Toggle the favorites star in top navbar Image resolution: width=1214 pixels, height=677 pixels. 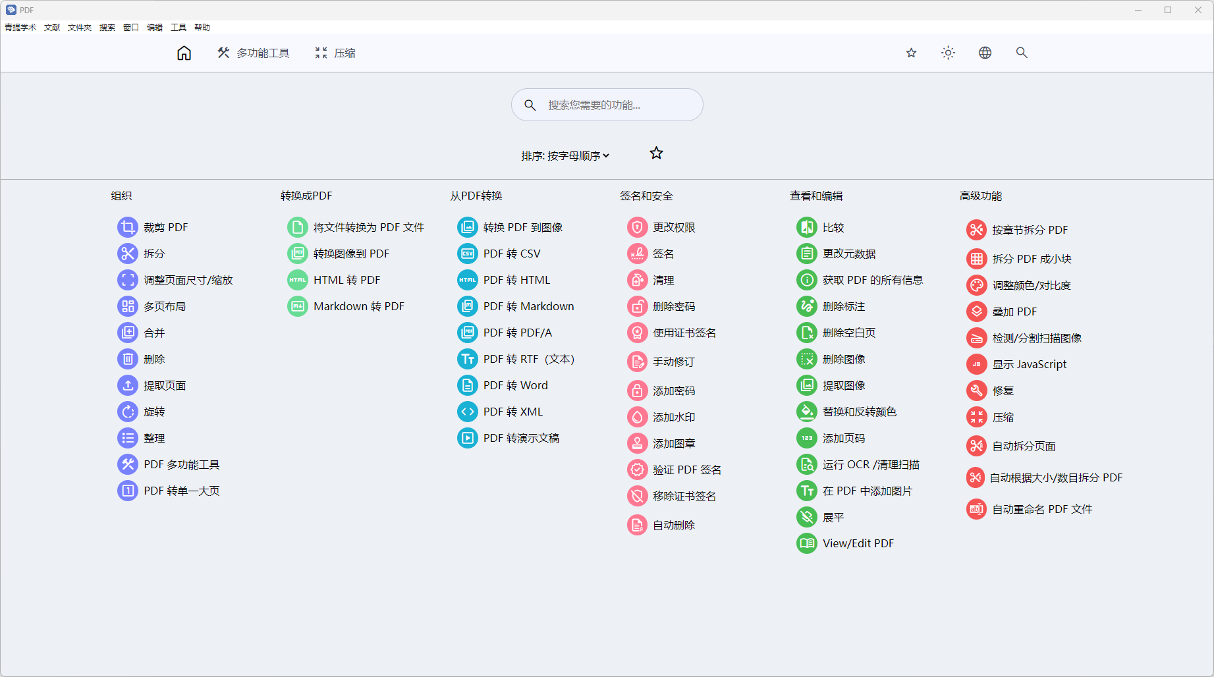911,53
